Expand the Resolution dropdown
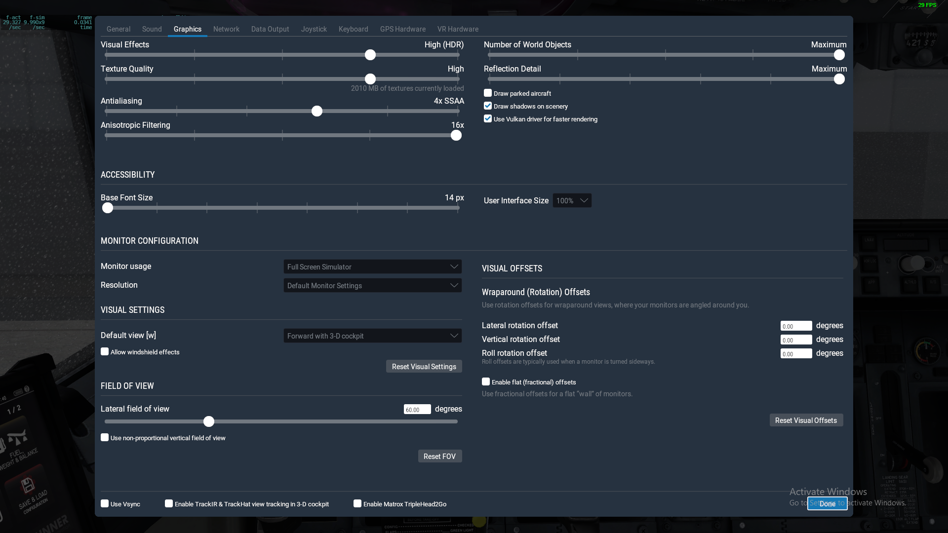This screenshot has height=533, width=948. (372, 286)
